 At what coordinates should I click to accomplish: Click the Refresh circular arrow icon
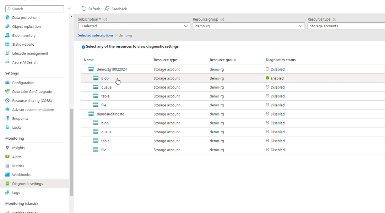84,9
